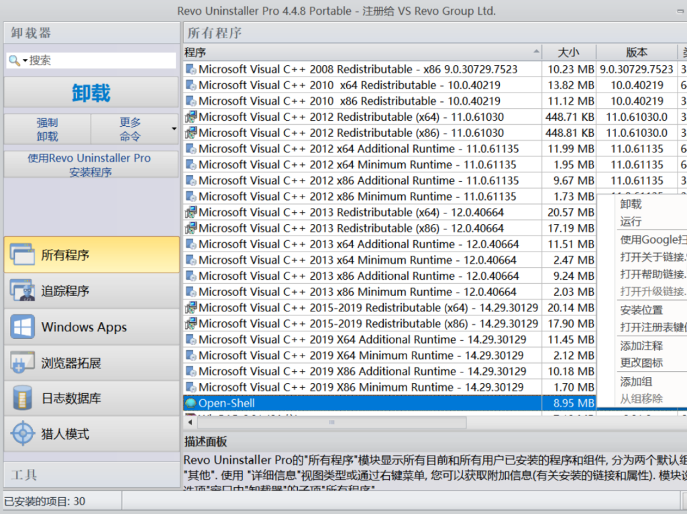This screenshot has width=687, height=514.
Task: Click the 9.0.30729.7523 version cell
Action: (637, 69)
